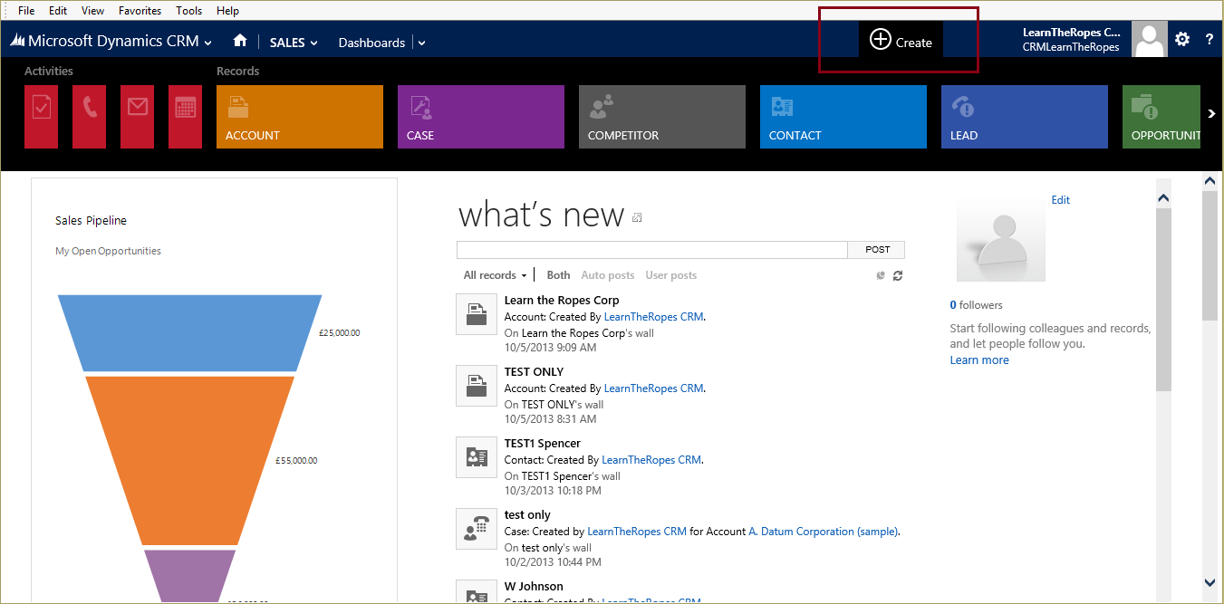The width and height of the screenshot is (1224, 604).
Task: Open the Favorites menu
Action: tap(140, 10)
